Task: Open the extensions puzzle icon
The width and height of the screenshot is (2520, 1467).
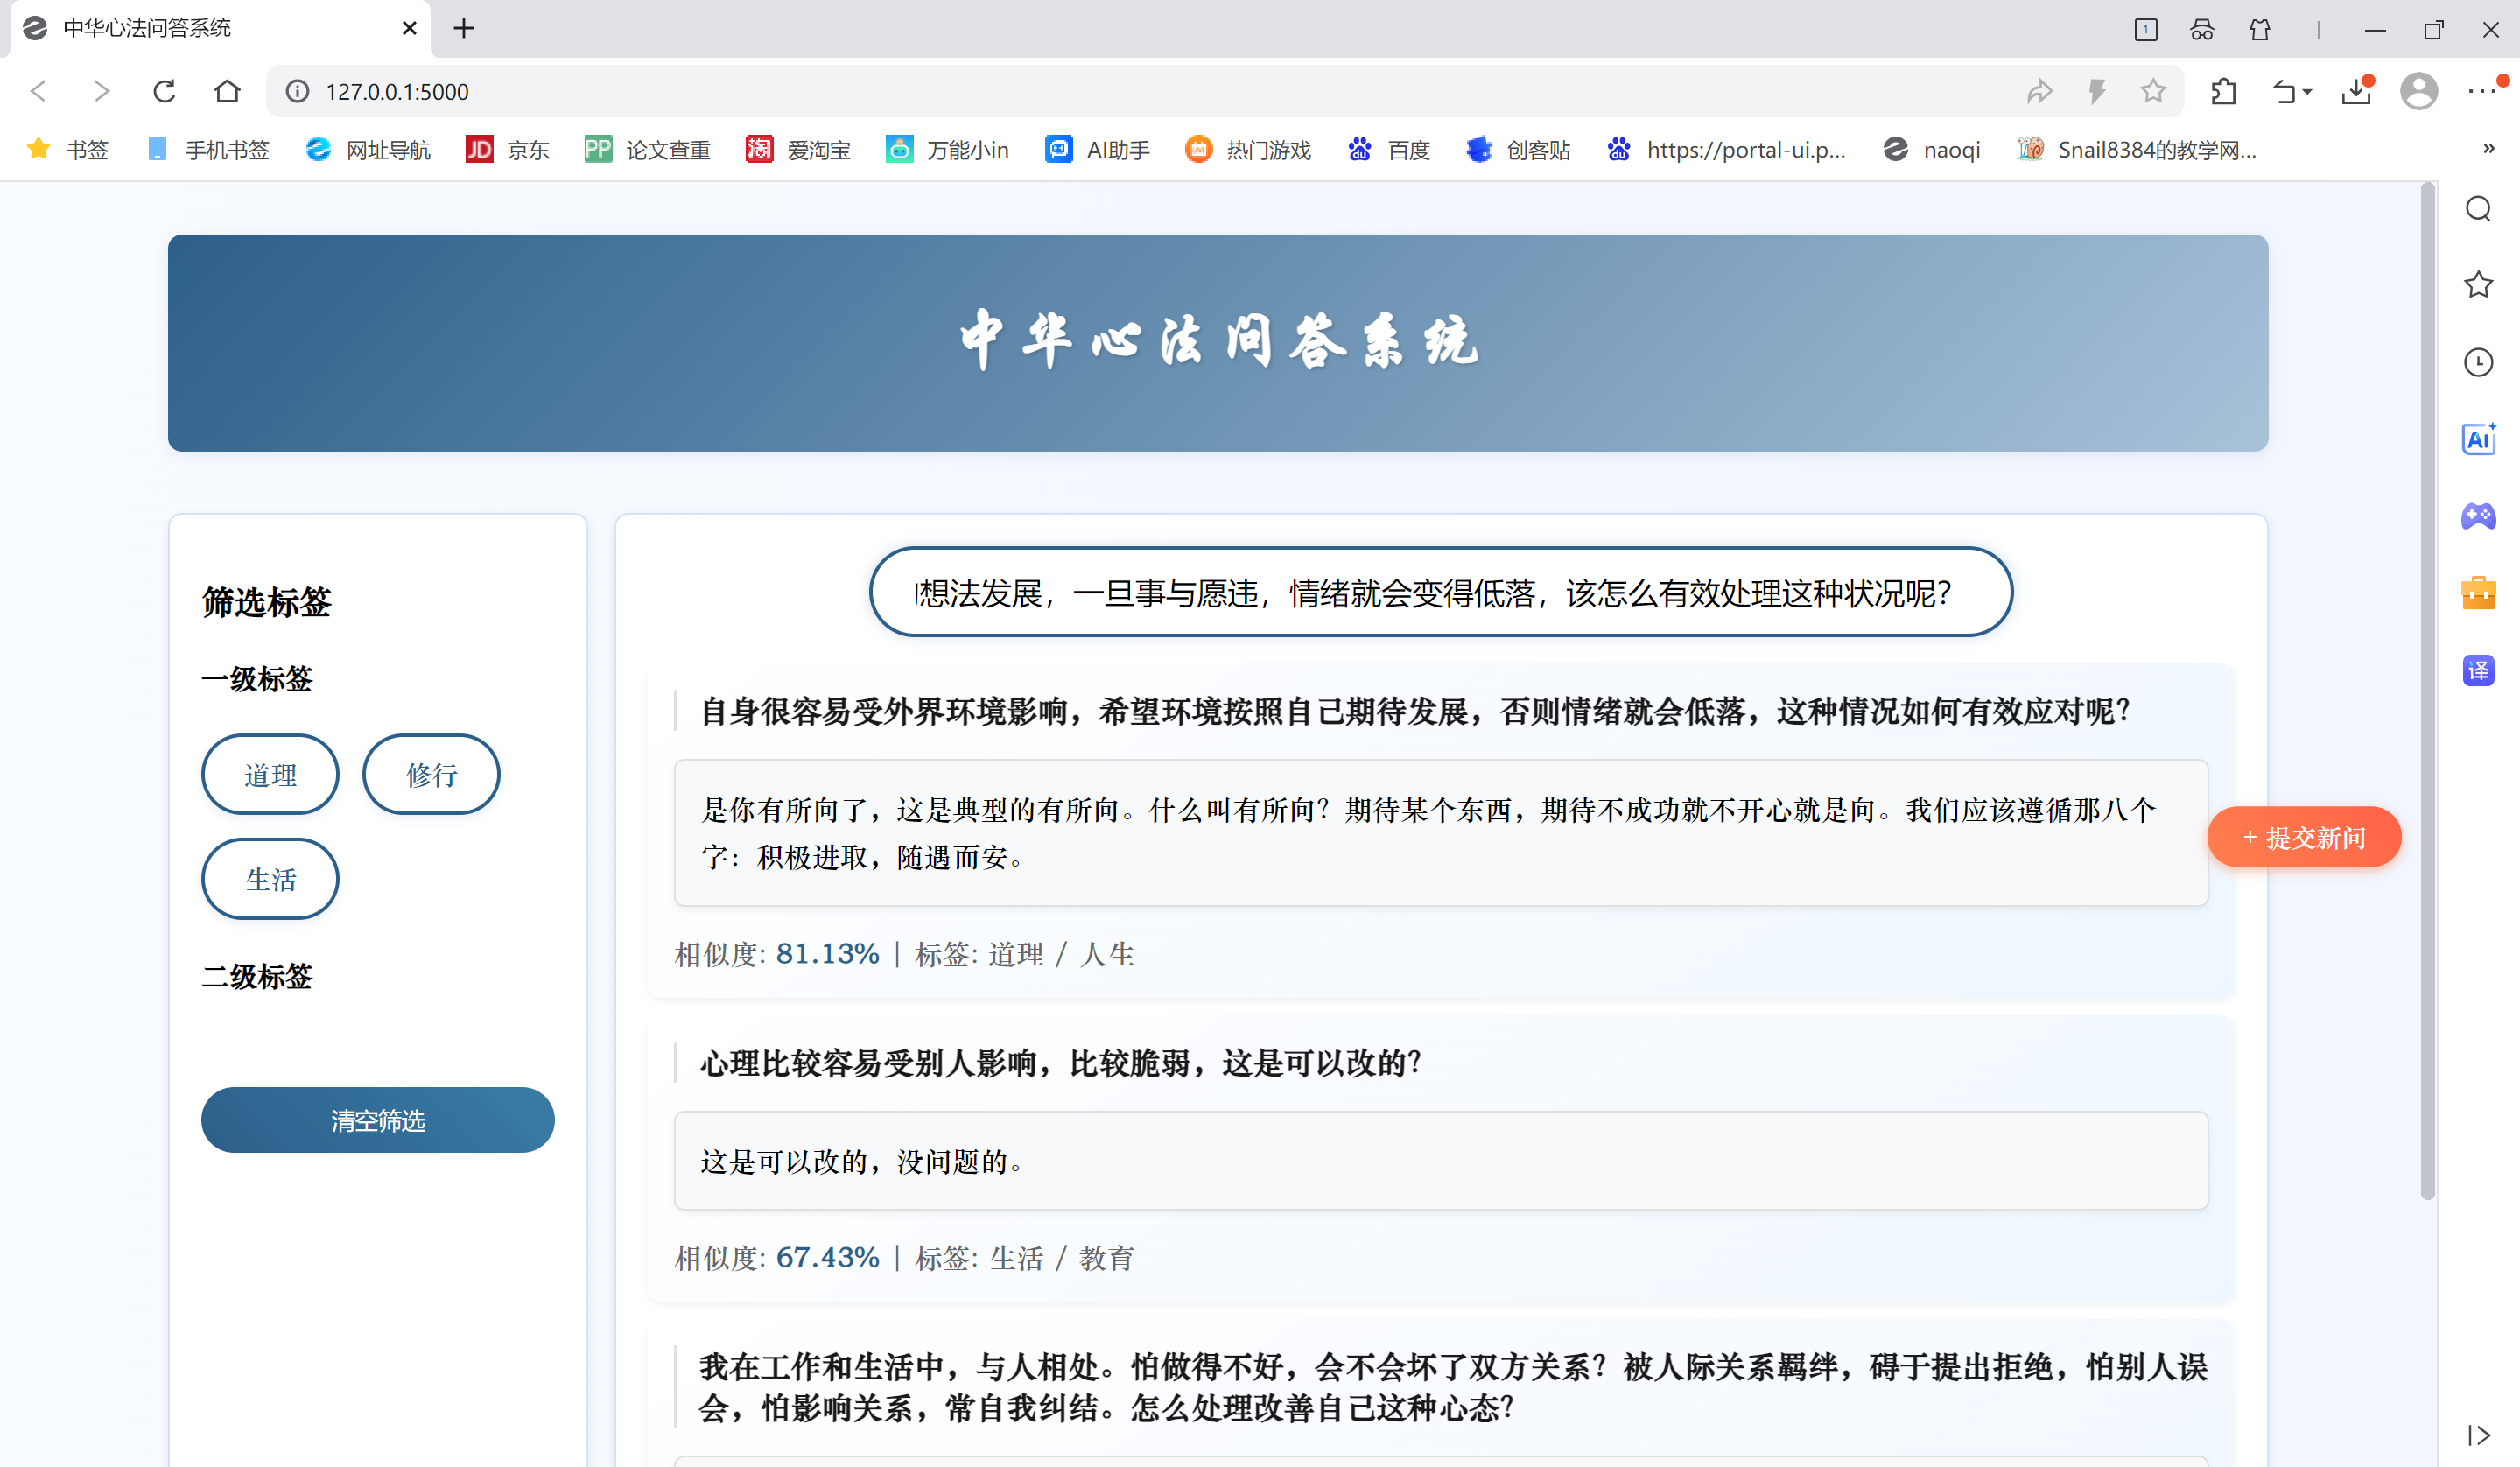Action: [x=2223, y=91]
